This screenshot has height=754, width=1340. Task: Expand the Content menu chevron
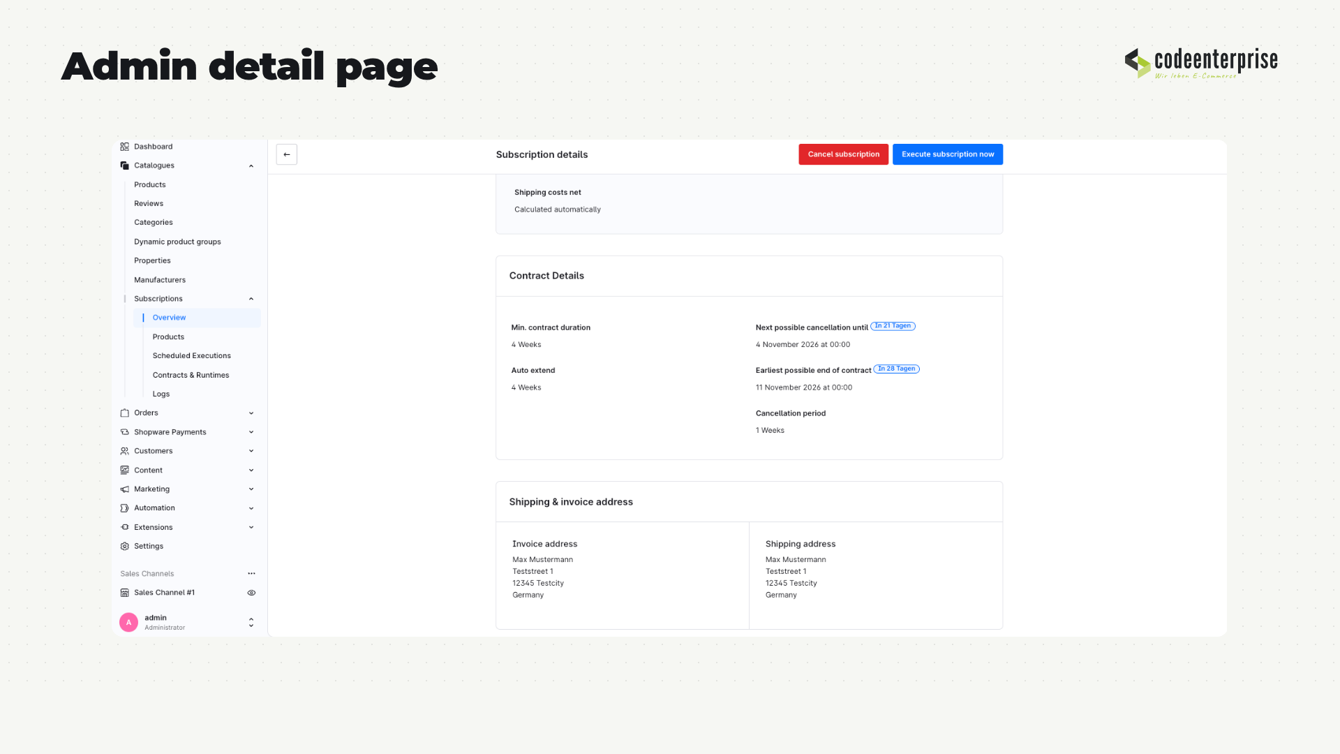click(251, 470)
